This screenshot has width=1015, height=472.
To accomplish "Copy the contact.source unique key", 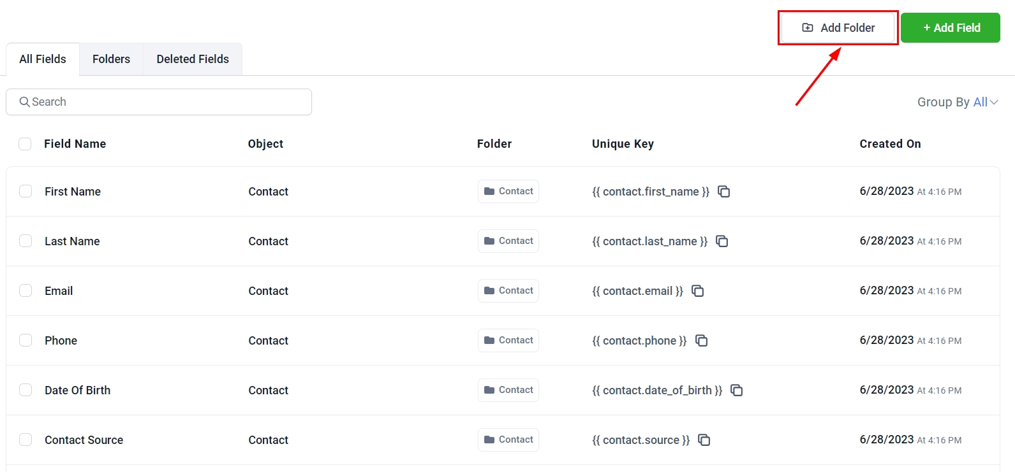I will tap(704, 440).
